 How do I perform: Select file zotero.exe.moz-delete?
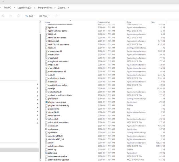[58, 156]
